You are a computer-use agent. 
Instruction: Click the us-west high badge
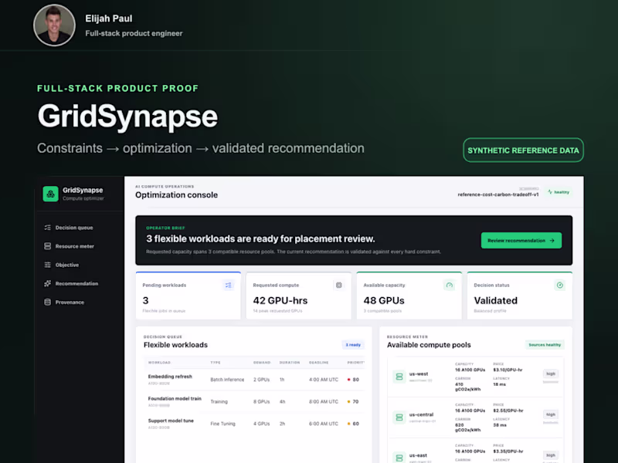551,373
